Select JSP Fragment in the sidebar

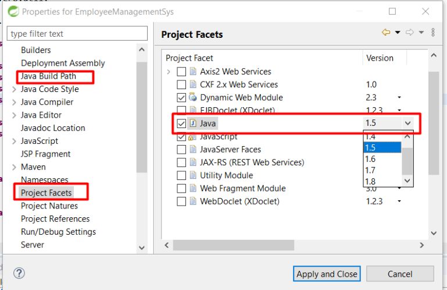coord(45,154)
